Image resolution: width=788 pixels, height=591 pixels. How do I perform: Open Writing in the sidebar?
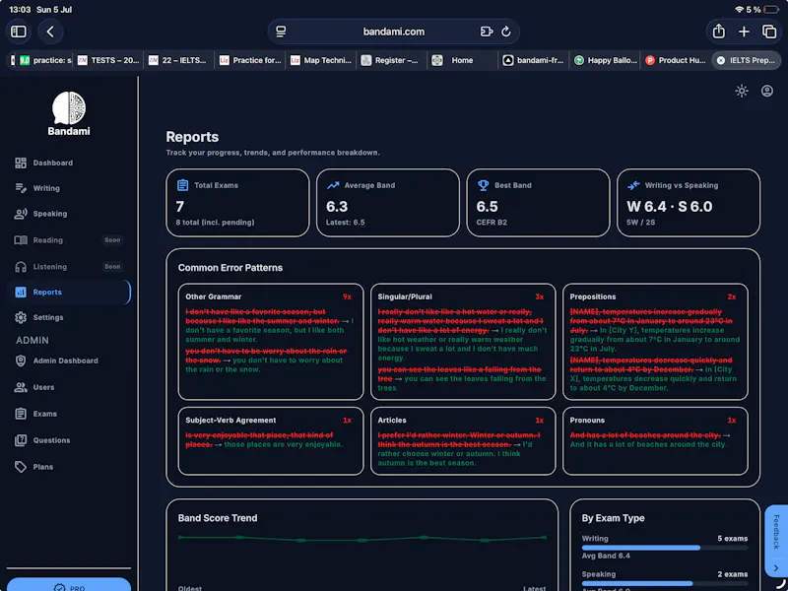click(x=69, y=188)
